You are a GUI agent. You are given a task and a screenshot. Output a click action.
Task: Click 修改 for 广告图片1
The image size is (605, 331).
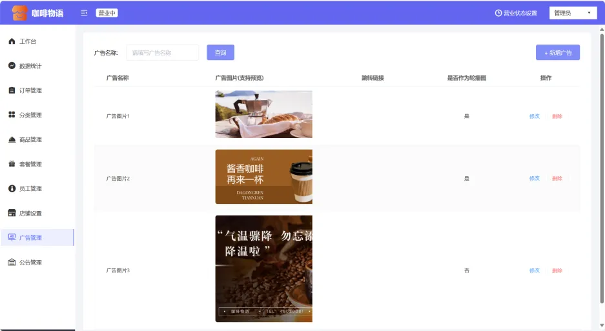[534, 116]
